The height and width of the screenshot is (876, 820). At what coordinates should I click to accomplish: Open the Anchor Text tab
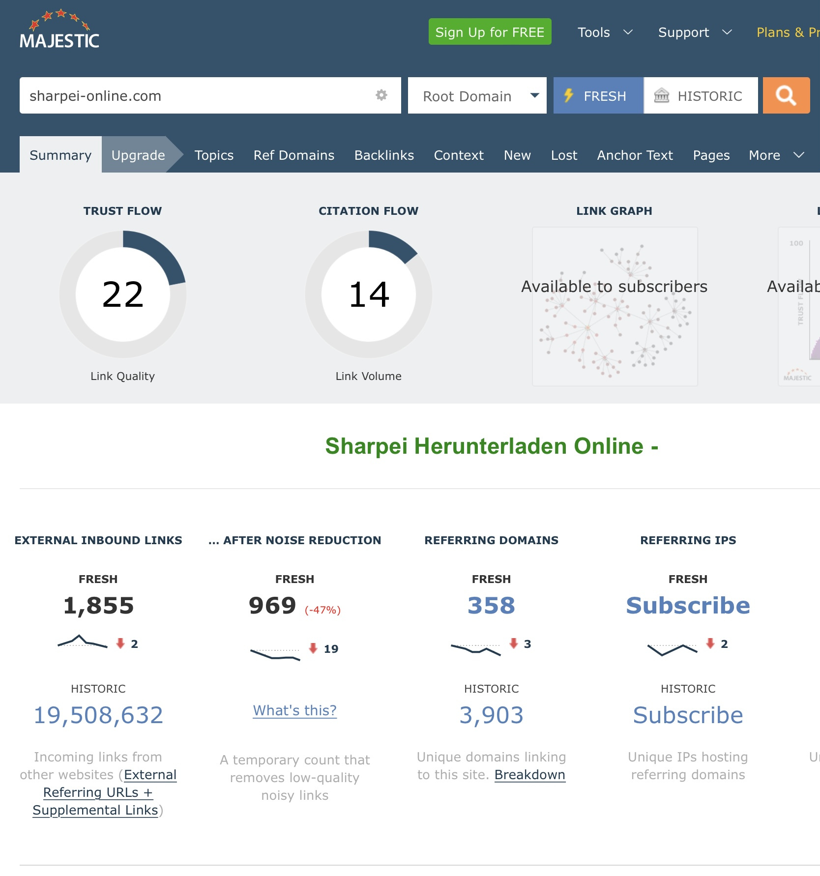[x=635, y=155]
